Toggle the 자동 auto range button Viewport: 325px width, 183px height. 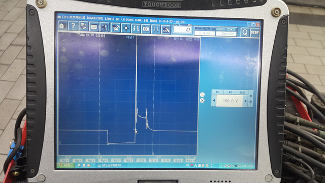point(250,99)
